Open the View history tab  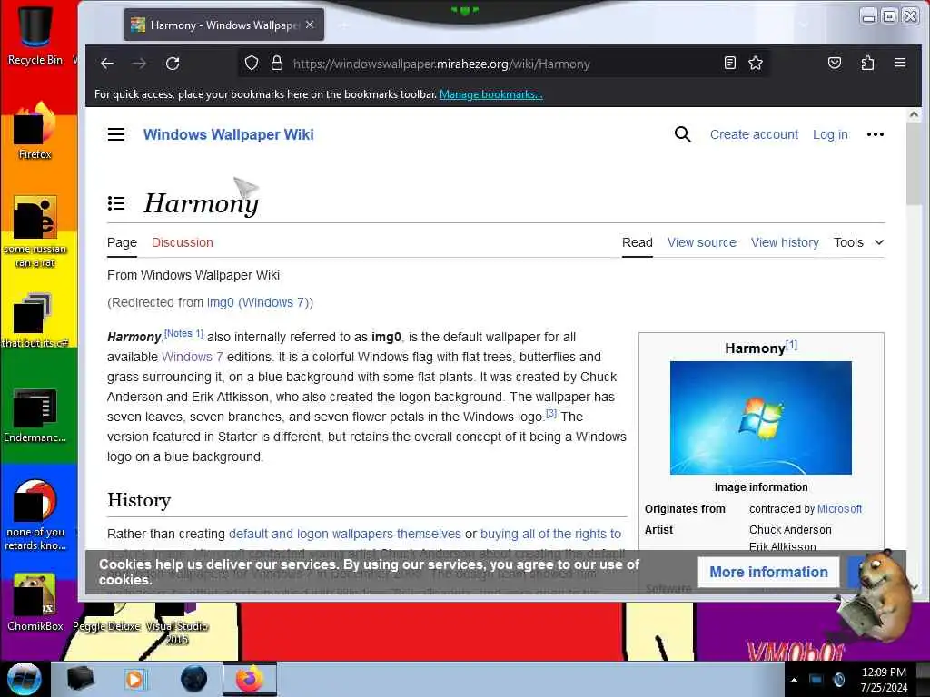[785, 242]
